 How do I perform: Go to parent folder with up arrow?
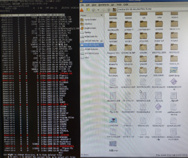tap(109, 10)
